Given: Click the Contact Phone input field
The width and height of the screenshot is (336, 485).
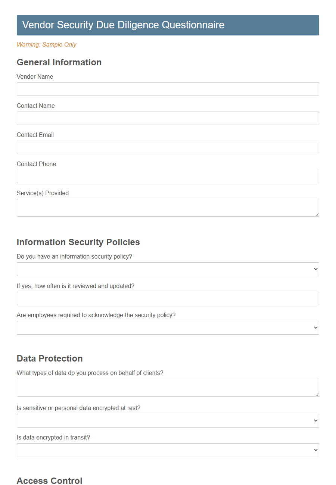Looking at the screenshot, I should pos(168,176).
